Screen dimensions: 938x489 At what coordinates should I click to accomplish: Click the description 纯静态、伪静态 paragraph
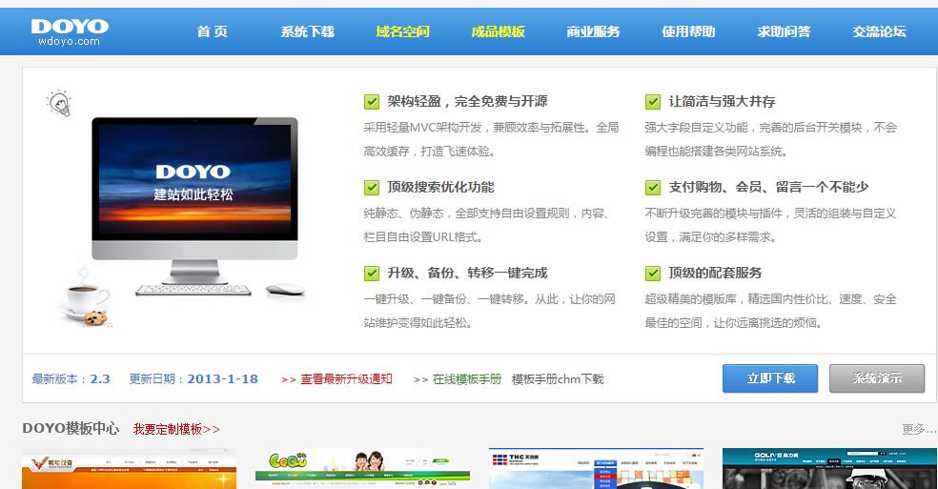pyautogui.click(x=487, y=225)
